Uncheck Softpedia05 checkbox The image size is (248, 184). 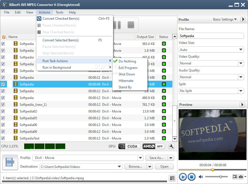(3, 118)
